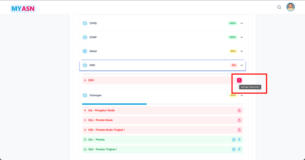305x160 pixels.
Task: Click the Golongan 40% badge
Action: [x=233, y=95]
